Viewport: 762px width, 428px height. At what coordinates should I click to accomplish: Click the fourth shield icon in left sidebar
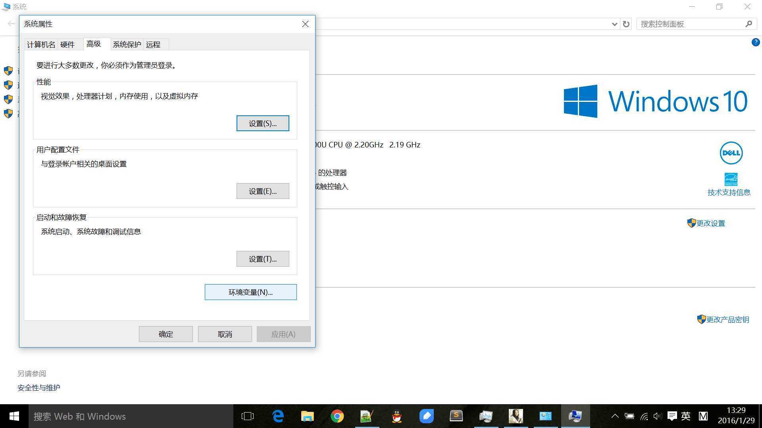tap(8, 114)
